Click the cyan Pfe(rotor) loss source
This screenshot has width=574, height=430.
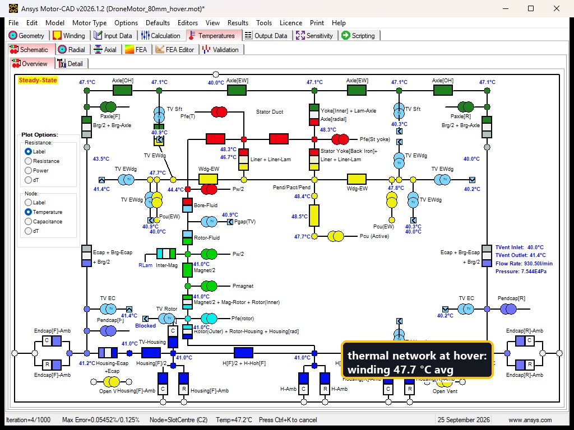coord(209,319)
